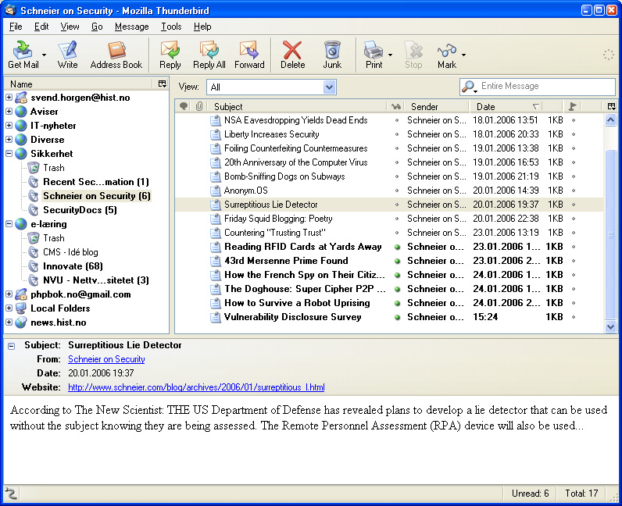622x506 pixels.
Task: Open message list column picker icon
Action: (611, 106)
